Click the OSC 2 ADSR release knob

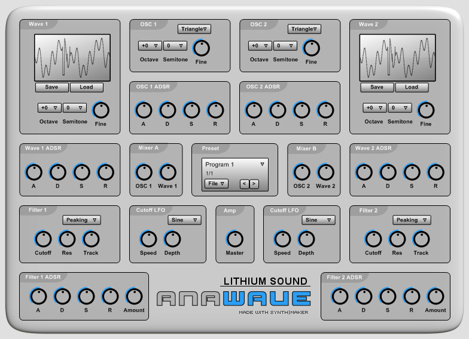click(325, 110)
